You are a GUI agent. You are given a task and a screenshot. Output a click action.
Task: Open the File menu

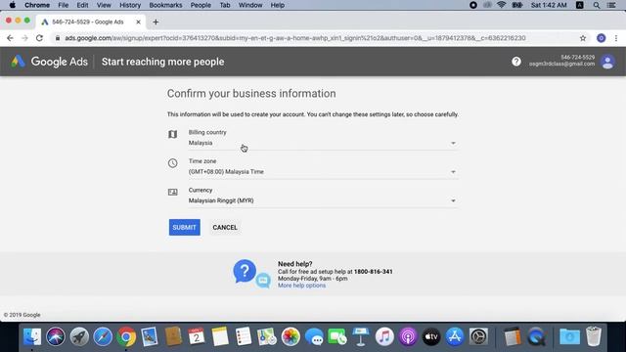(x=63, y=5)
